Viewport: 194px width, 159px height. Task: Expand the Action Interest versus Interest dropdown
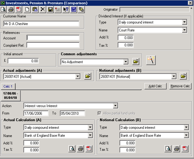115,106
